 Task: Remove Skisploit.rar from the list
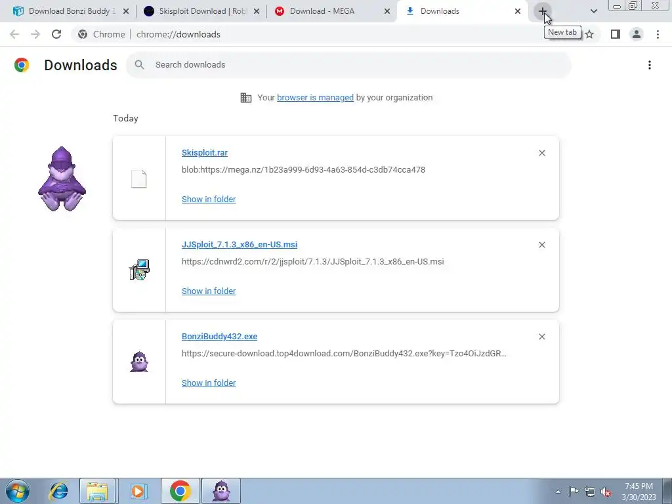[x=542, y=153]
